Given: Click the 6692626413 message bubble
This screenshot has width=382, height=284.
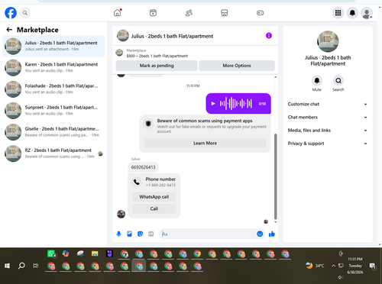Looking at the screenshot, I should (143, 167).
